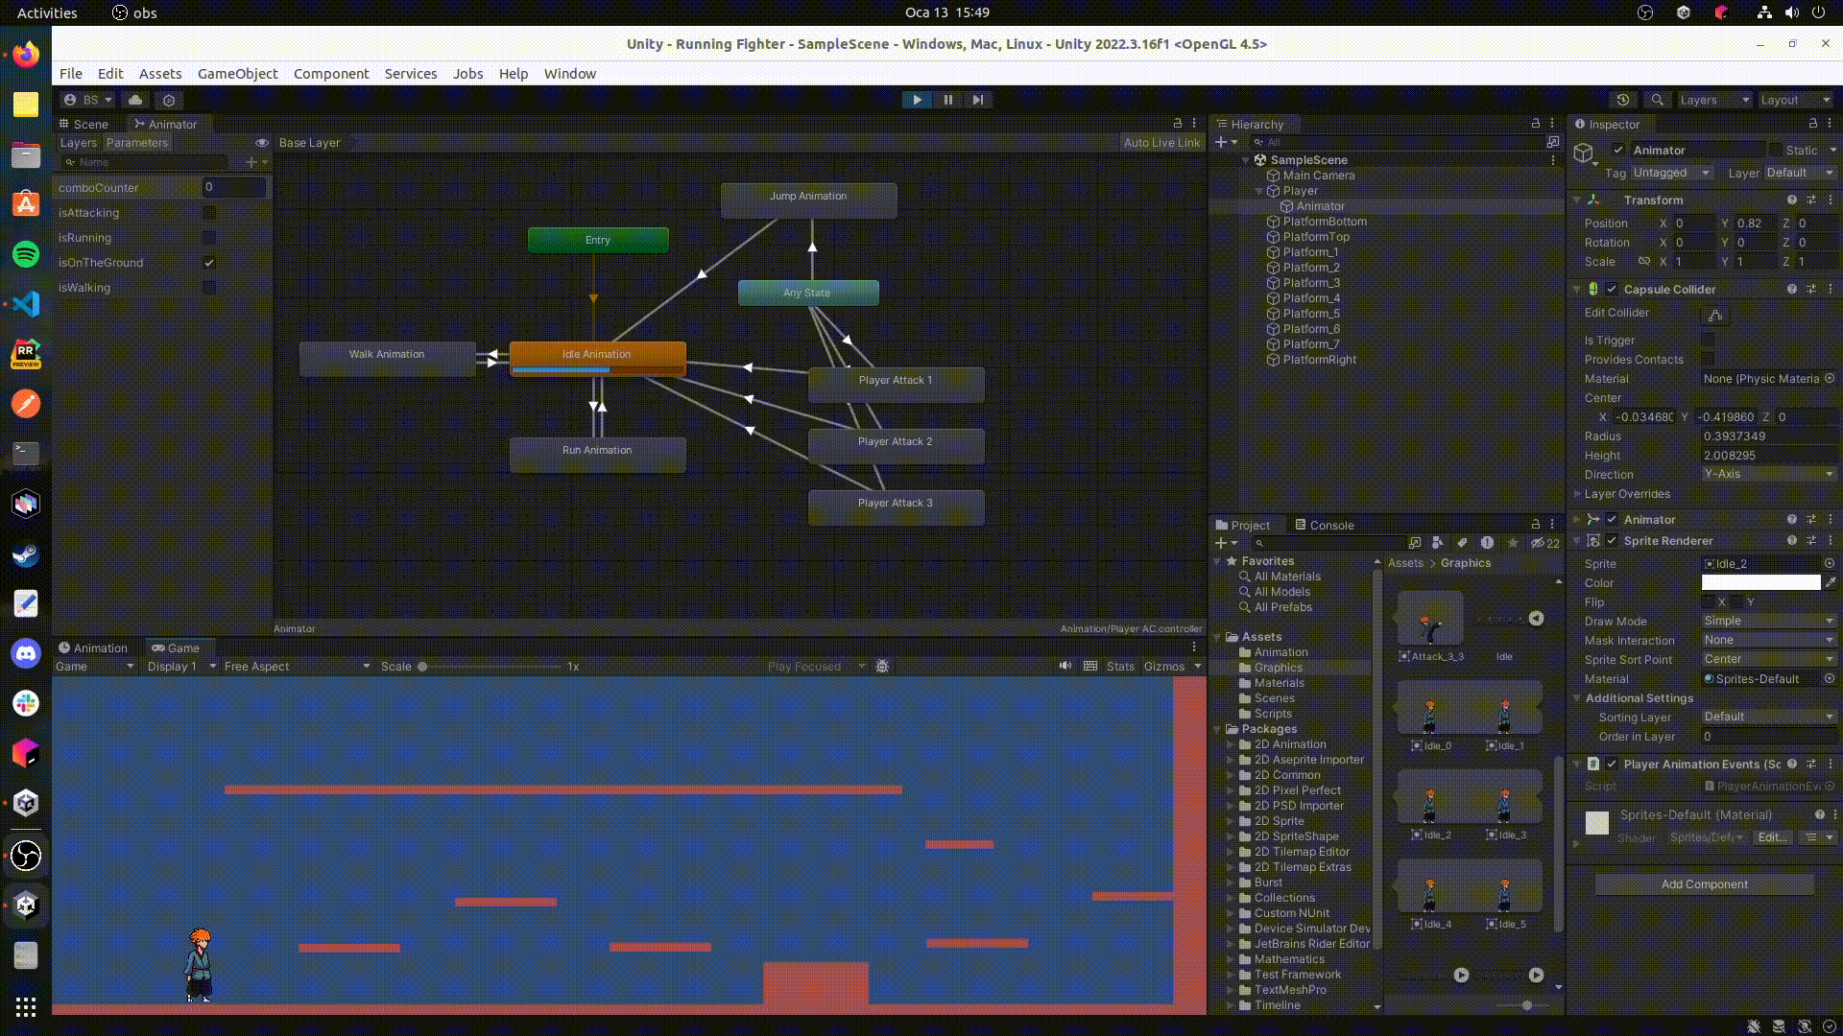Click the Auto Live Link button
The height and width of the screenshot is (1036, 1843).
pyautogui.click(x=1161, y=143)
